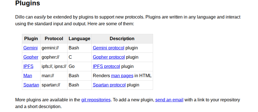Click the Plugins section heading
This screenshot has height=112, width=258.
coord(28,3)
